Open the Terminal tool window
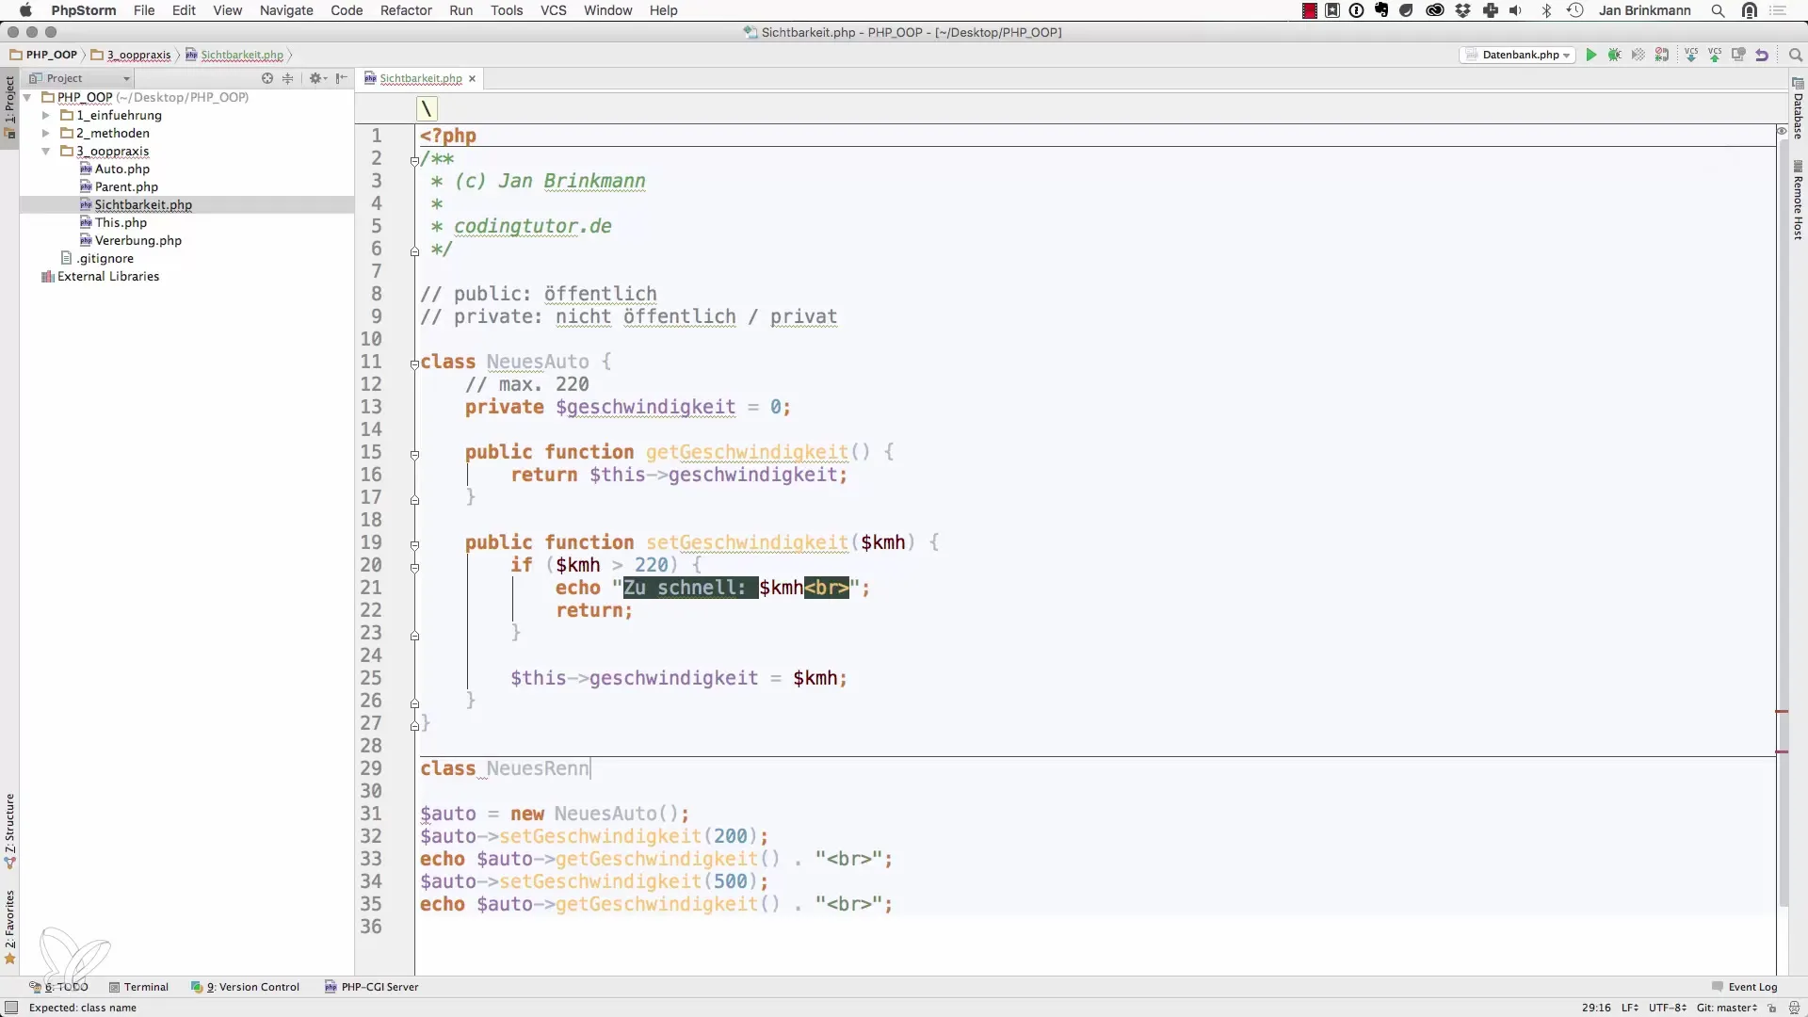Image resolution: width=1808 pixels, height=1017 pixels. coord(138,987)
